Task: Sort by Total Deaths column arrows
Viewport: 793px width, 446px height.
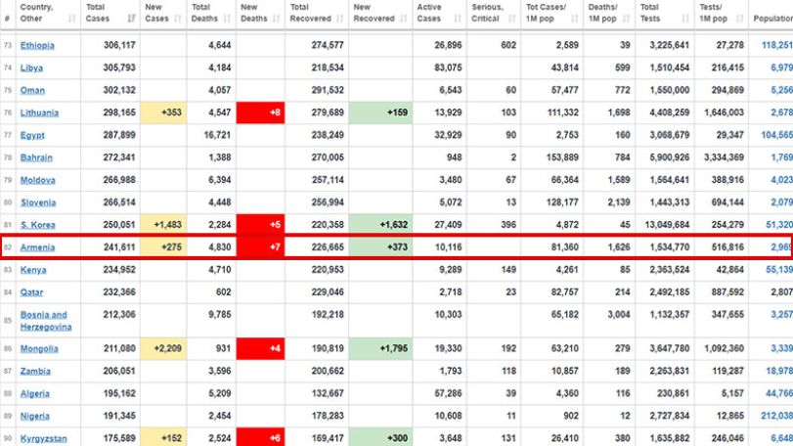Action: 227,19
